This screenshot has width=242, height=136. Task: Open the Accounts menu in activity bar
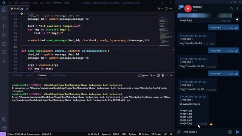pos(4,119)
